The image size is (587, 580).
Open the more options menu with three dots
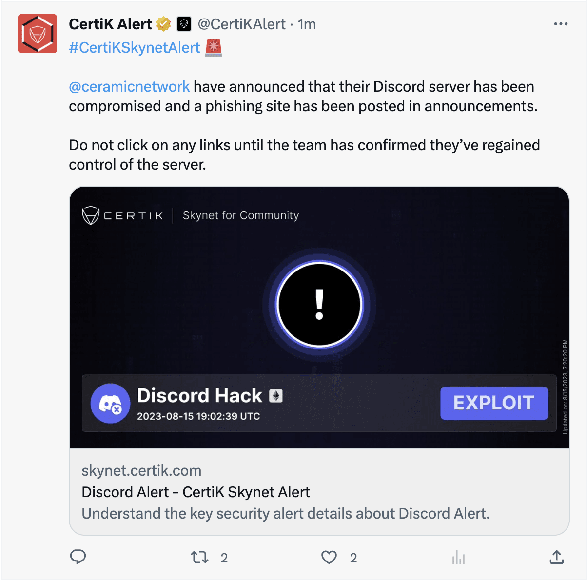coord(560,23)
